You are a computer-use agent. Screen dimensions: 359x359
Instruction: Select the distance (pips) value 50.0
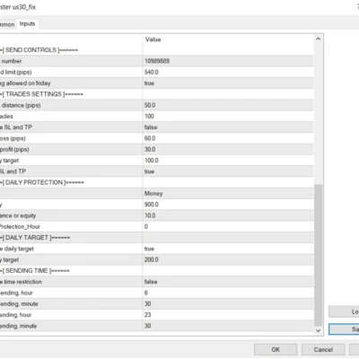pyautogui.click(x=150, y=105)
